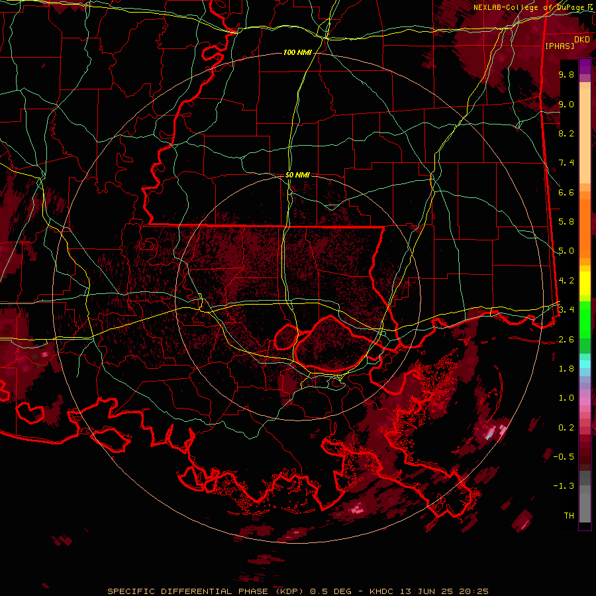Click the 0.5 DEG elevation text in the caption
The image size is (596, 596).
pyautogui.click(x=331, y=591)
